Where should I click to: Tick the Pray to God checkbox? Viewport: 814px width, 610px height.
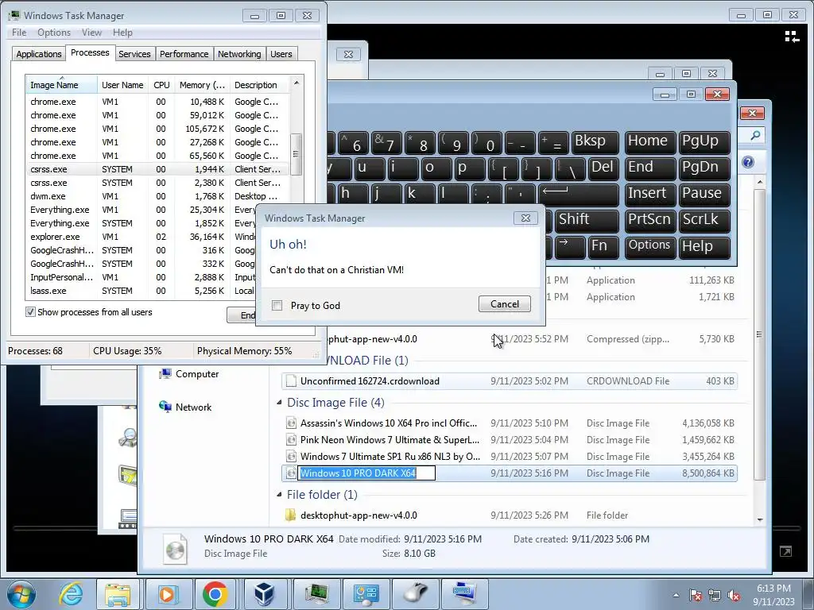[277, 306]
